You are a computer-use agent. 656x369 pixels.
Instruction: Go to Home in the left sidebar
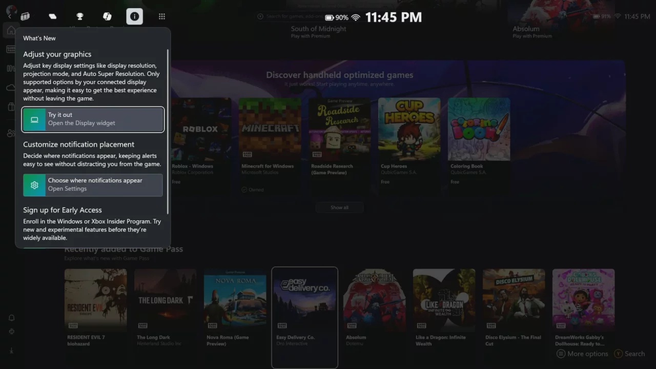(11, 30)
